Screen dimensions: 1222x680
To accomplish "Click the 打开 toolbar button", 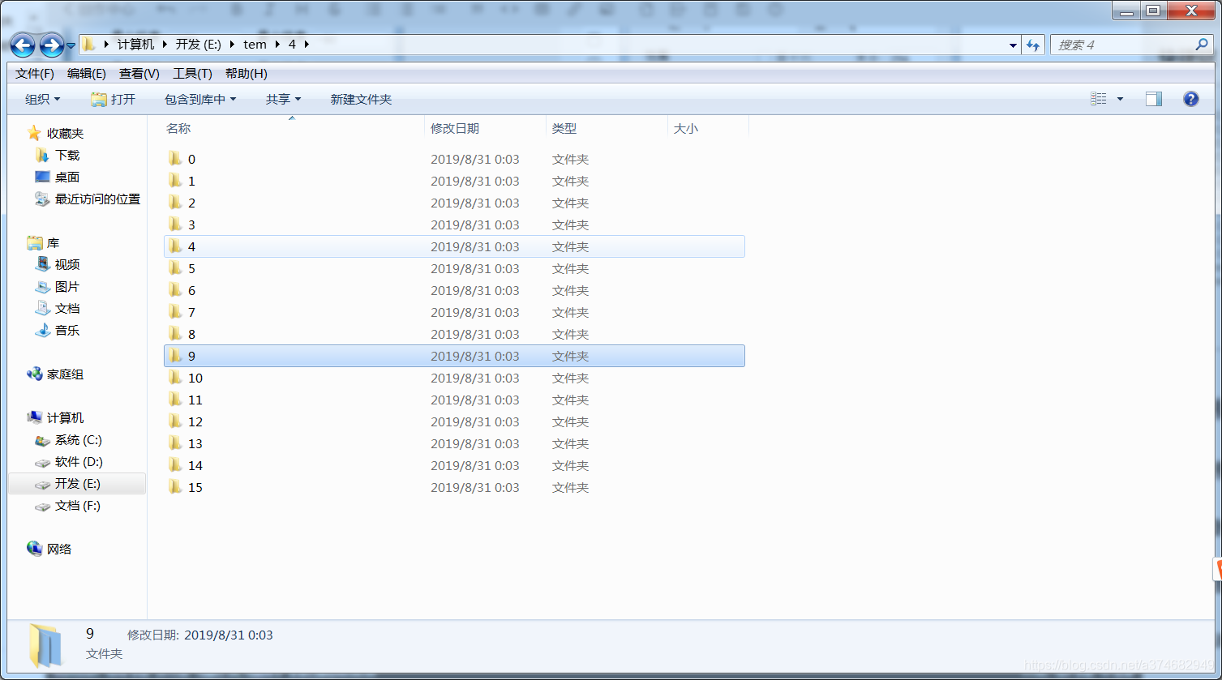I will [113, 99].
